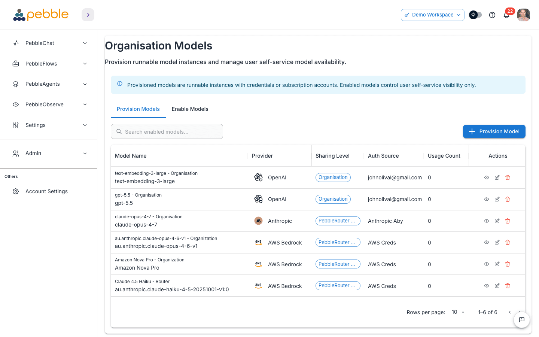
Task: Click the Provision Model button
Action: (494, 131)
